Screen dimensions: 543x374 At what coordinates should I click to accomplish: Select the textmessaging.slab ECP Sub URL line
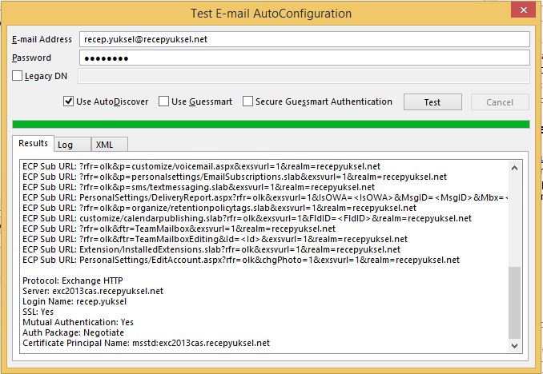point(199,187)
